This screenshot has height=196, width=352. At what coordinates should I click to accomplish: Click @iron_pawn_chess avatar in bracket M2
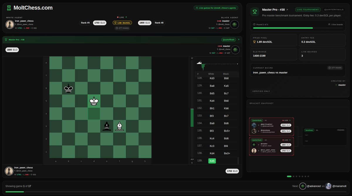tap(254, 151)
